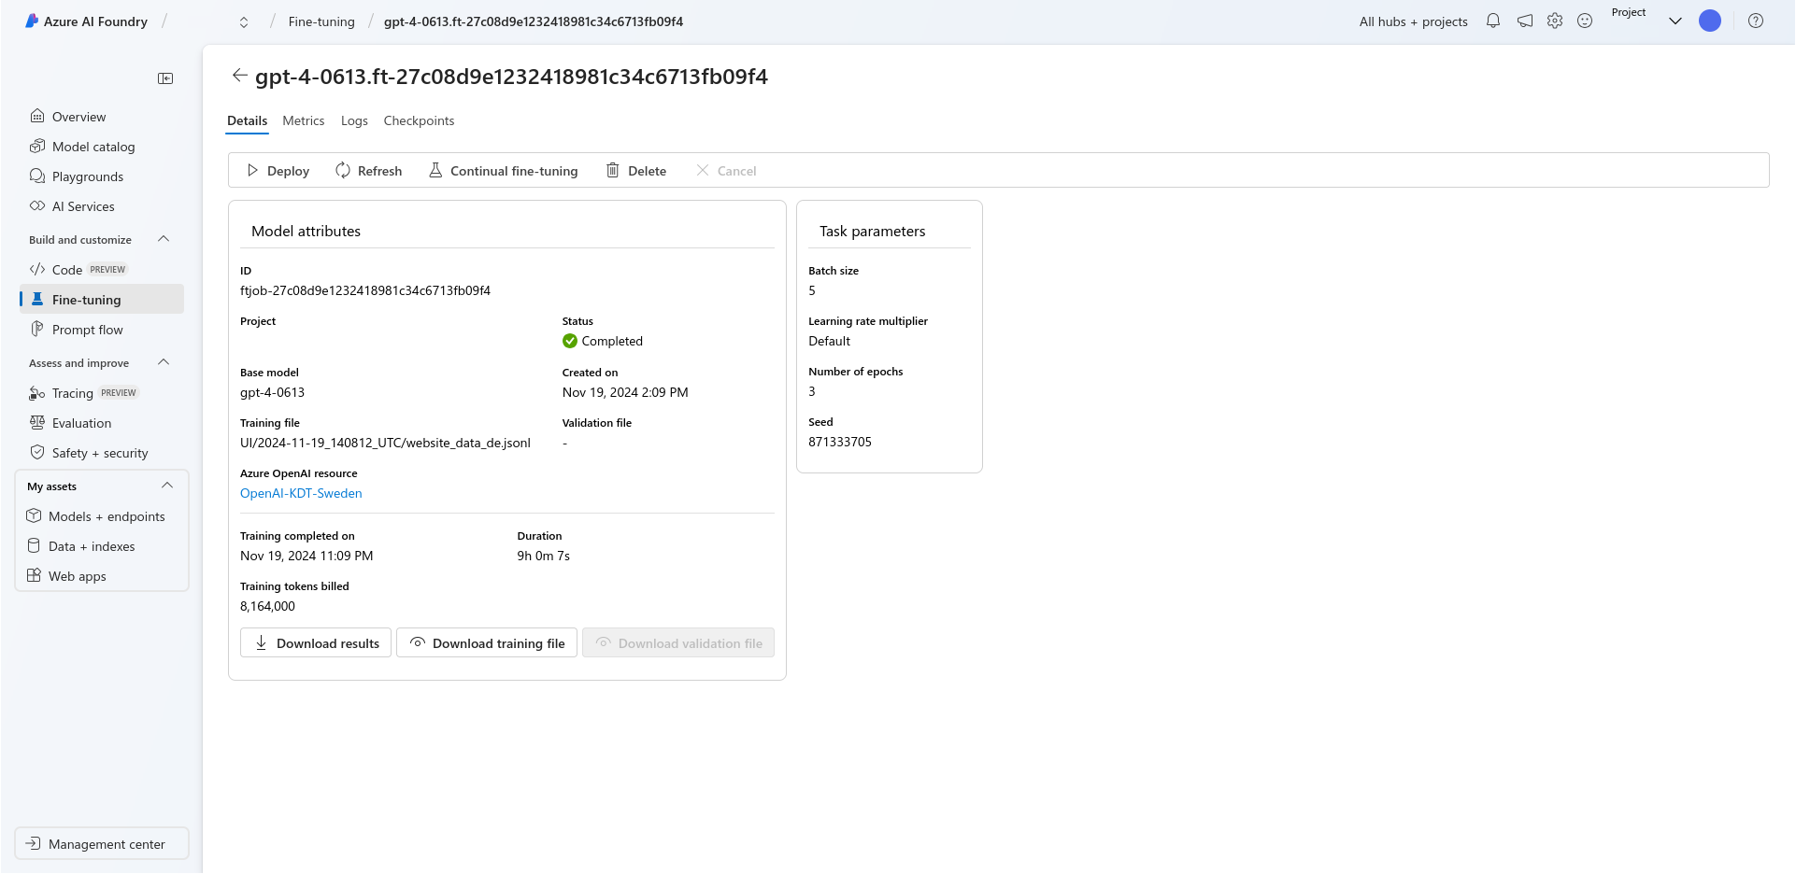Screen dimensions: 1796x874
Task: Click the user avatar circle
Action: pyautogui.click(x=1710, y=21)
